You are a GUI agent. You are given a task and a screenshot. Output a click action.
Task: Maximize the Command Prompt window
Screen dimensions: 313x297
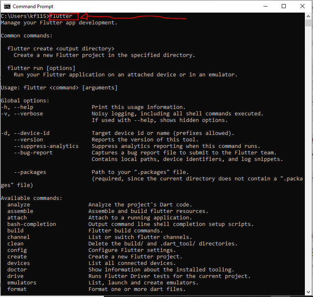284,7
